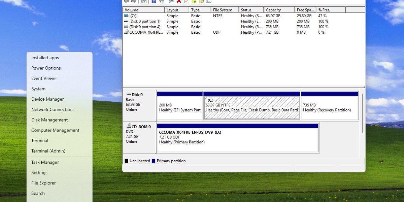404x202 pixels.
Task: Select the (C:) volume name in the list
Action: (133, 16)
